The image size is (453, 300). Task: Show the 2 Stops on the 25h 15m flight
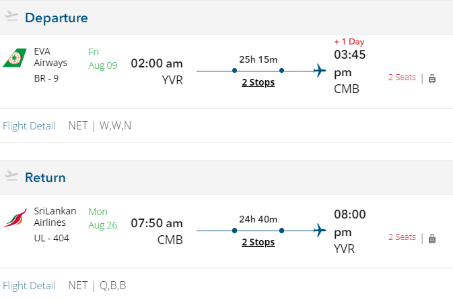(258, 82)
